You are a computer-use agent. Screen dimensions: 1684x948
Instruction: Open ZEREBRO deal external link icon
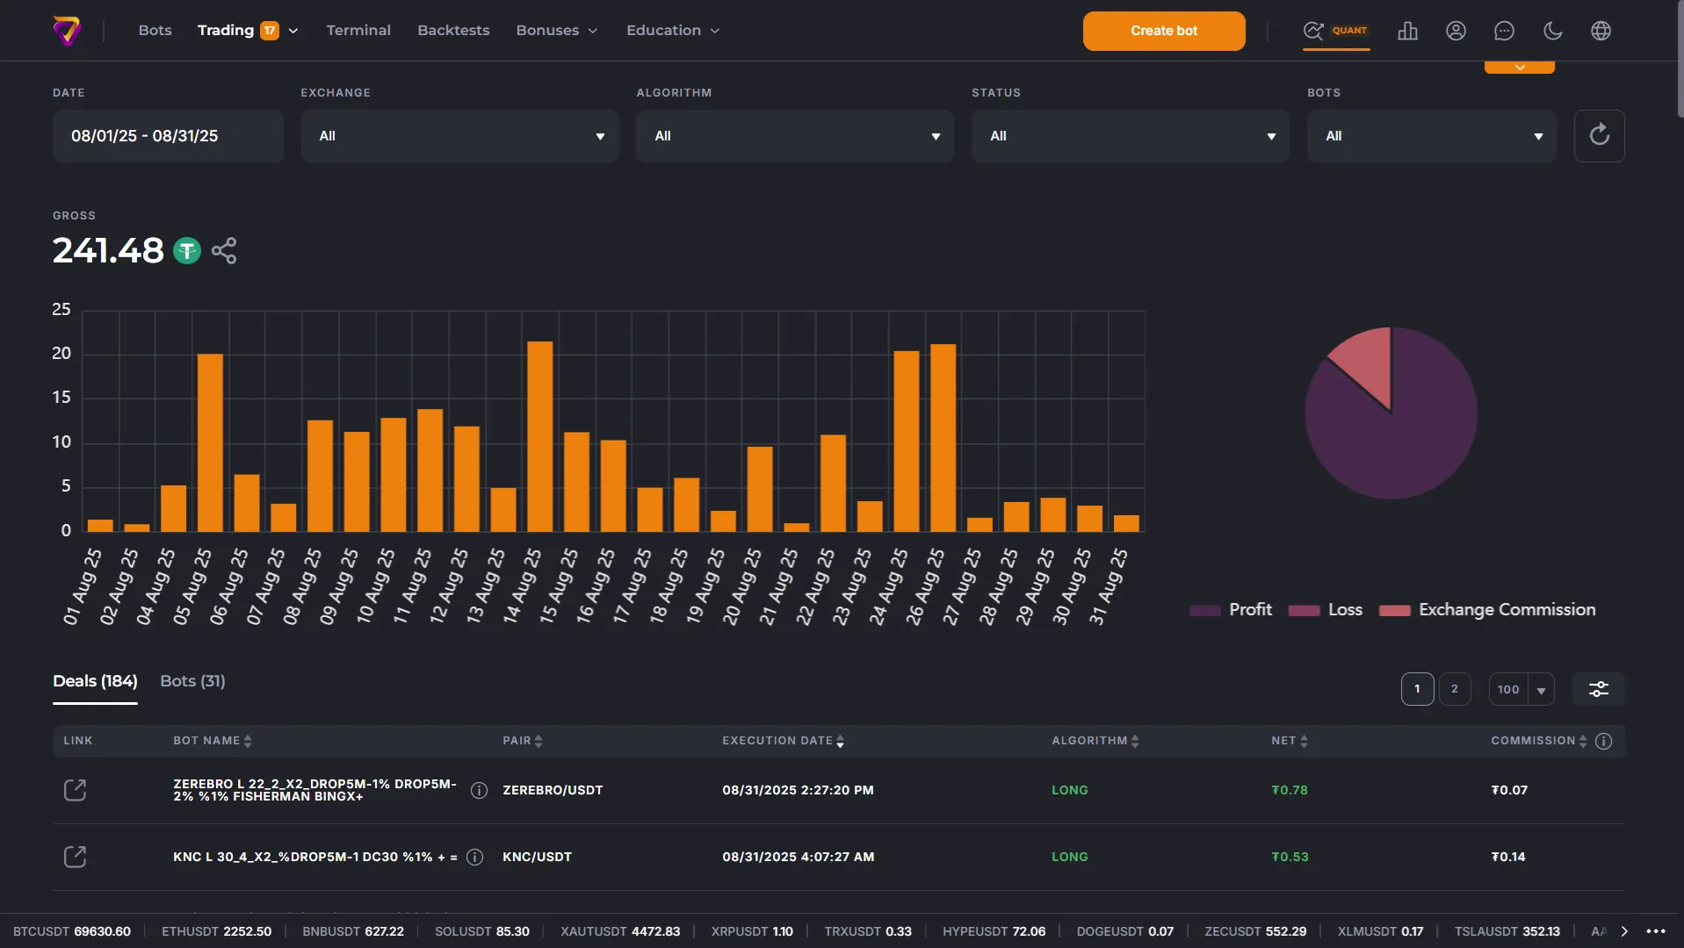76,790
